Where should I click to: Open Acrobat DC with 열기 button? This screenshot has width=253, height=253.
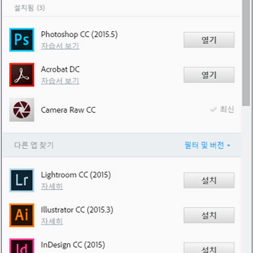[209, 75]
